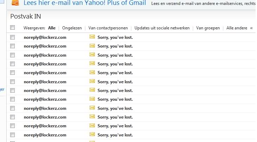Switch to the Van groepen filter
Screen dimensions: 257x142
(208, 28)
